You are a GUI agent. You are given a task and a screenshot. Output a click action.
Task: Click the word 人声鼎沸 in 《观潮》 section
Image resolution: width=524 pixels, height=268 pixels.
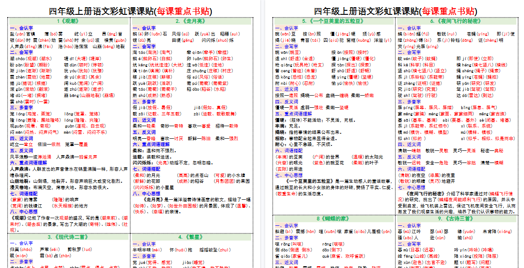pyautogui.click(x=19, y=168)
